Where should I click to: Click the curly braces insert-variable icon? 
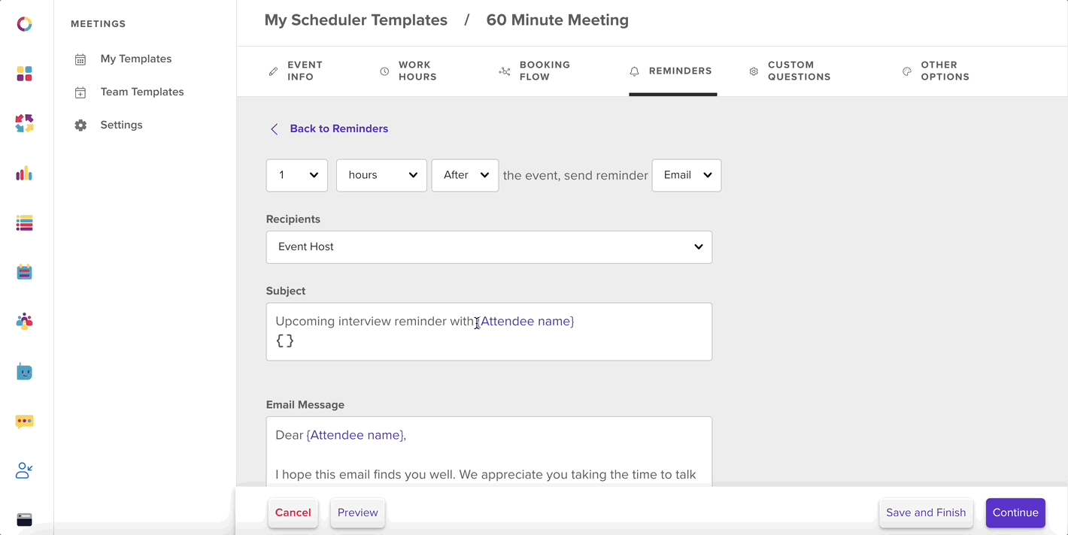285,341
